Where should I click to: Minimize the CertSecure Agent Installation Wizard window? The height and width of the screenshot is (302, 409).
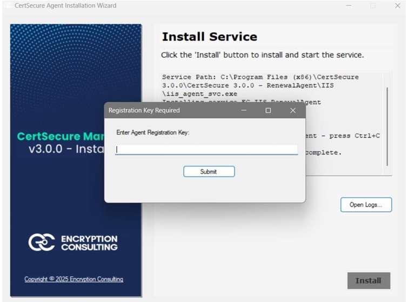(x=348, y=5)
